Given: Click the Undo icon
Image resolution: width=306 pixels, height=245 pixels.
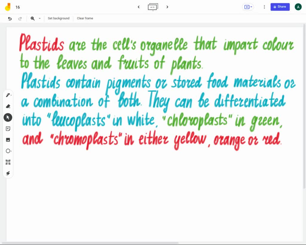Looking at the screenshot, I should pyautogui.click(x=10, y=18).
